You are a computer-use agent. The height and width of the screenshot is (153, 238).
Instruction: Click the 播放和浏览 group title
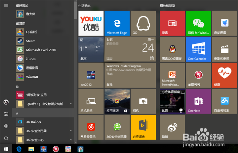point(167,6)
